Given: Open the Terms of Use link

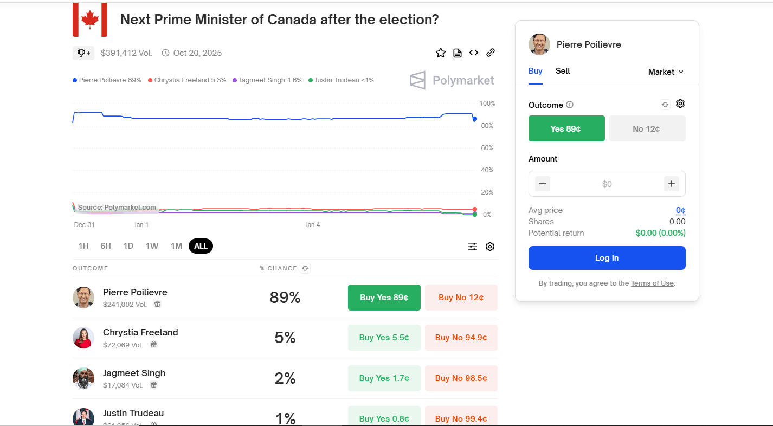Looking at the screenshot, I should click(x=652, y=283).
